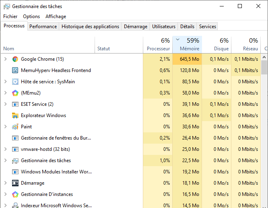Switch to the Utilisateurs tab
This screenshot has width=268, height=208.
click(x=164, y=27)
